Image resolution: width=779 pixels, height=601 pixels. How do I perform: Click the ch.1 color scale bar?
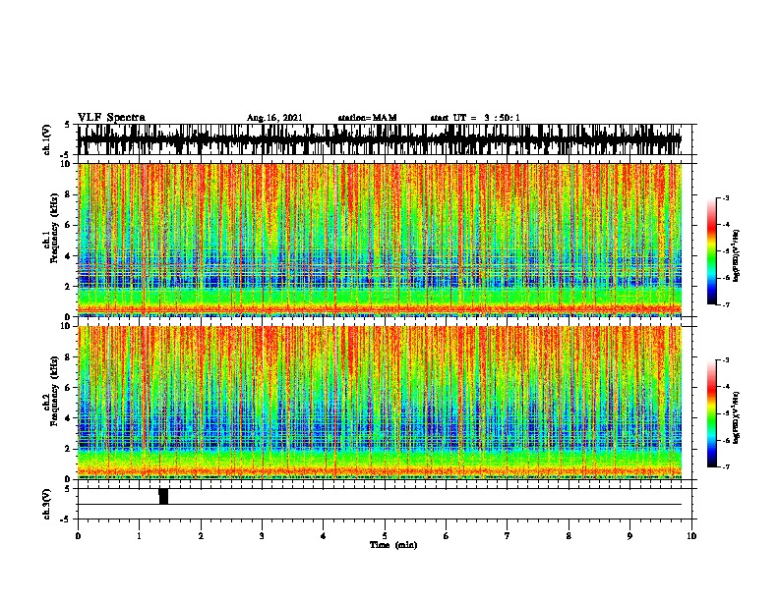pyautogui.click(x=712, y=251)
